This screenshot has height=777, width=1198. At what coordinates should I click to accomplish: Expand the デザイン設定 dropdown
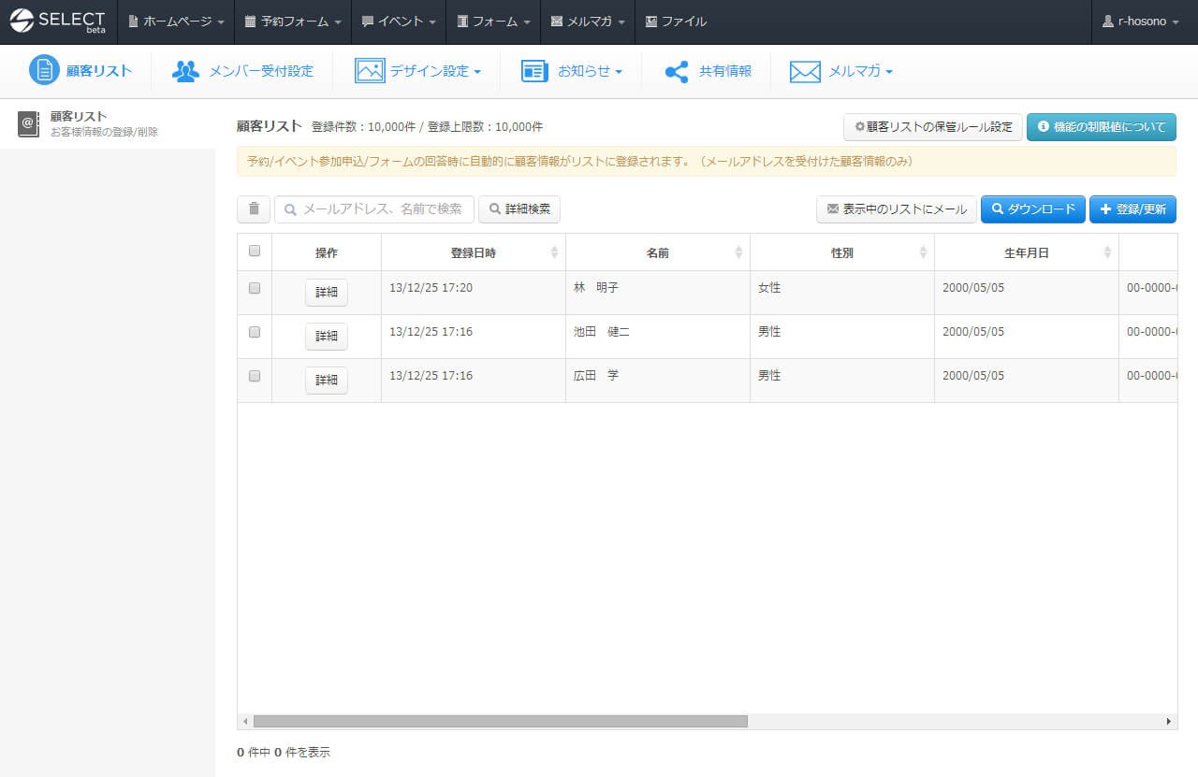(x=417, y=71)
